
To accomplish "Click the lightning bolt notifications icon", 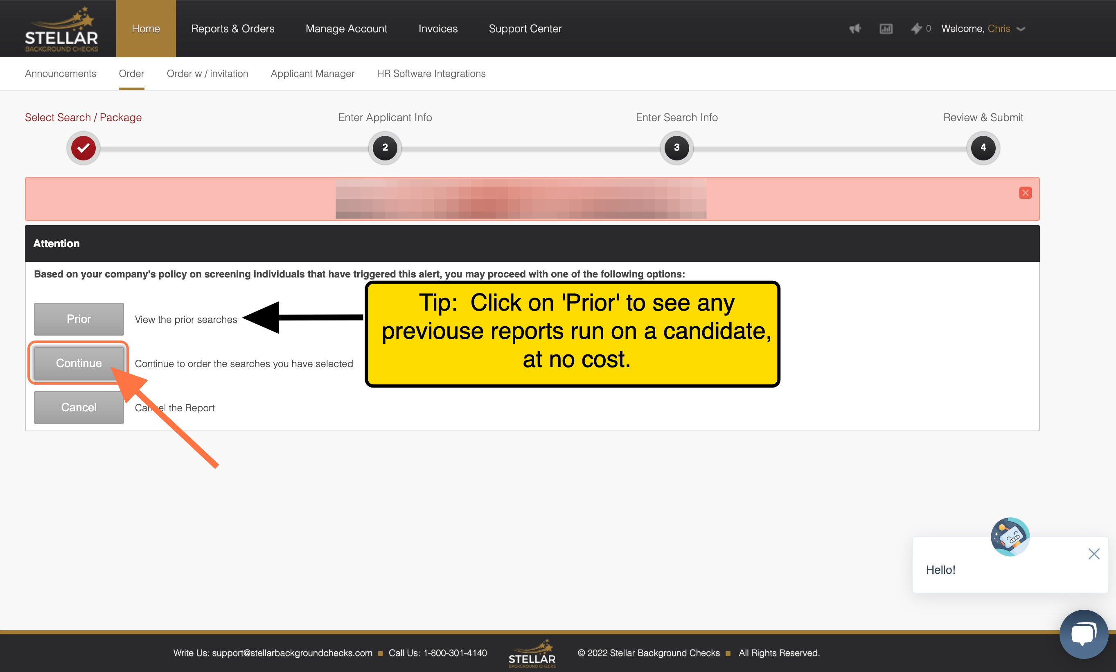I will 916,29.
